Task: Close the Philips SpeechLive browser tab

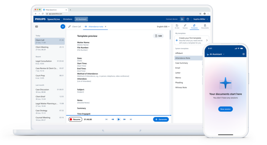Action: tap(66, 10)
